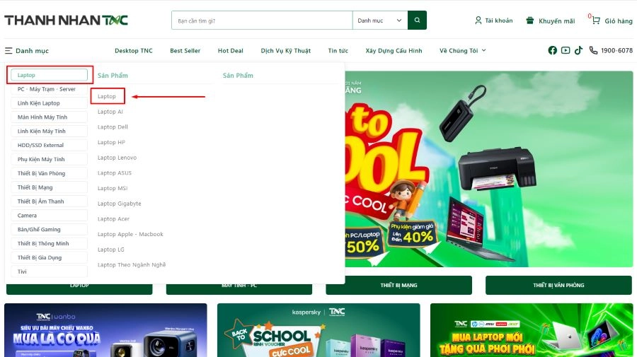637x357 pixels.
Task: Open the Back to School hero banner
Action: (x=488, y=169)
